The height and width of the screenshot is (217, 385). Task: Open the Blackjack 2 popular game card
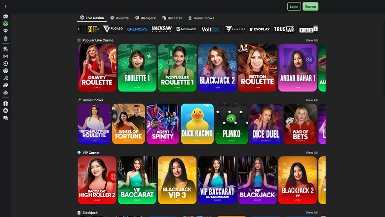[x=217, y=68]
